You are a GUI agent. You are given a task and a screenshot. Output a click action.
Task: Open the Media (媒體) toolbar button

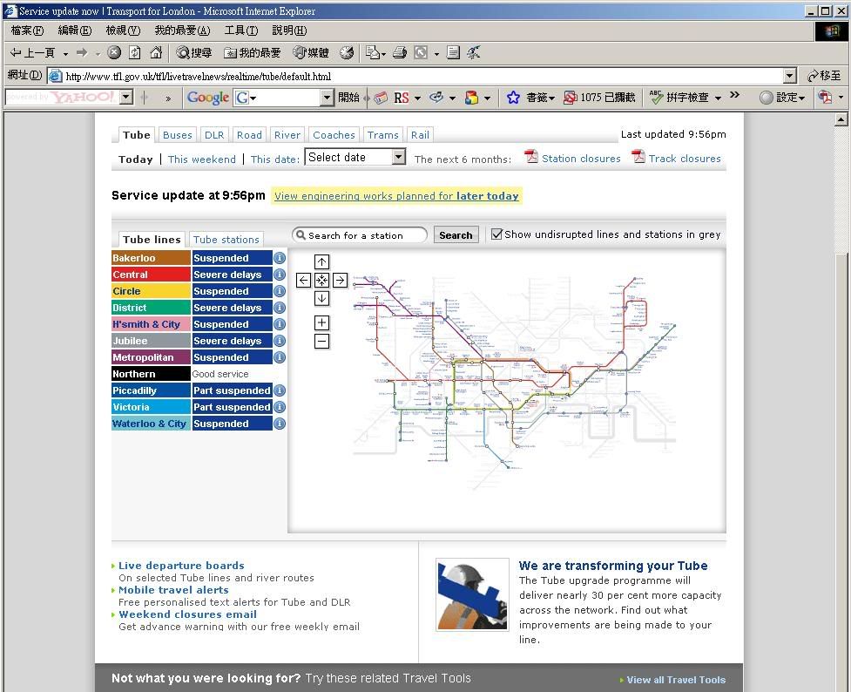[311, 52]
